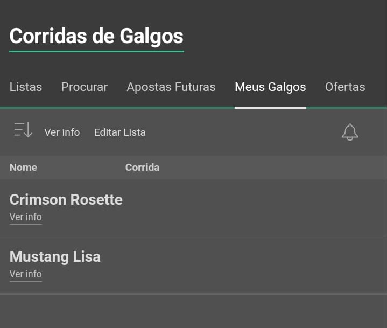The height and width of the screenshot is (328, 387).
Task: Open the Ofertas tab
Action: click(x=345, y=87)
